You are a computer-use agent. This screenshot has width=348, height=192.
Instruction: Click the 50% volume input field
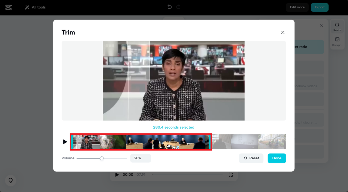[141, 158]
